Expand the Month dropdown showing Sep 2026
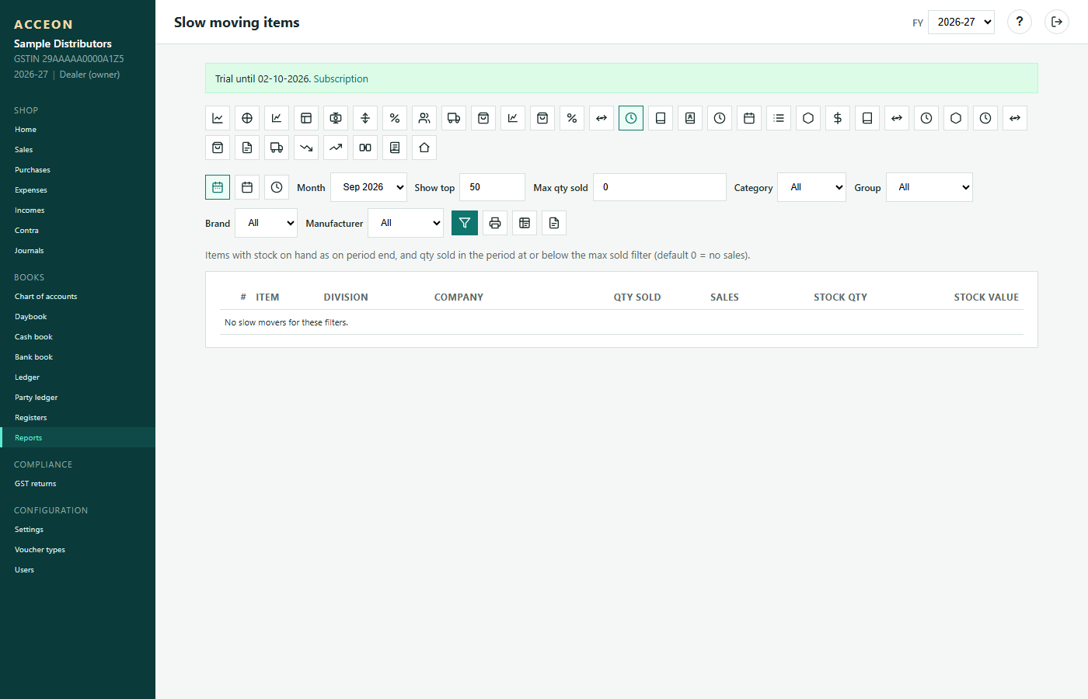1088x699 pixels. coord(369,187)
